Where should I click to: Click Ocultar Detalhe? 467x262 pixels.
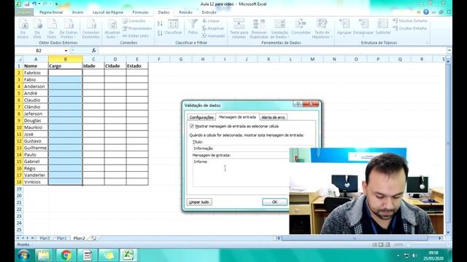409,28
